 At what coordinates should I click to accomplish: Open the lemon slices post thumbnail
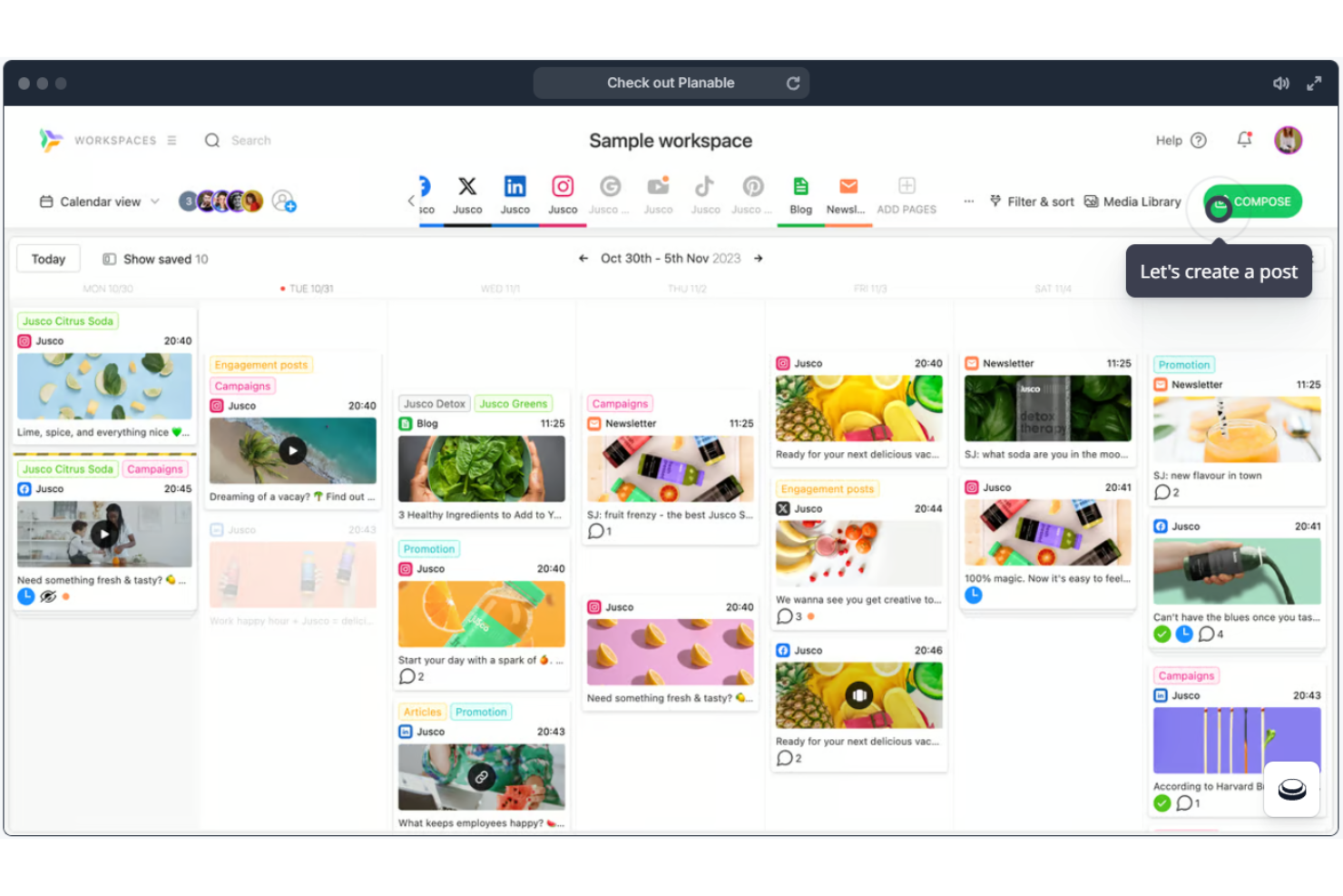click(x=104, y=386)
